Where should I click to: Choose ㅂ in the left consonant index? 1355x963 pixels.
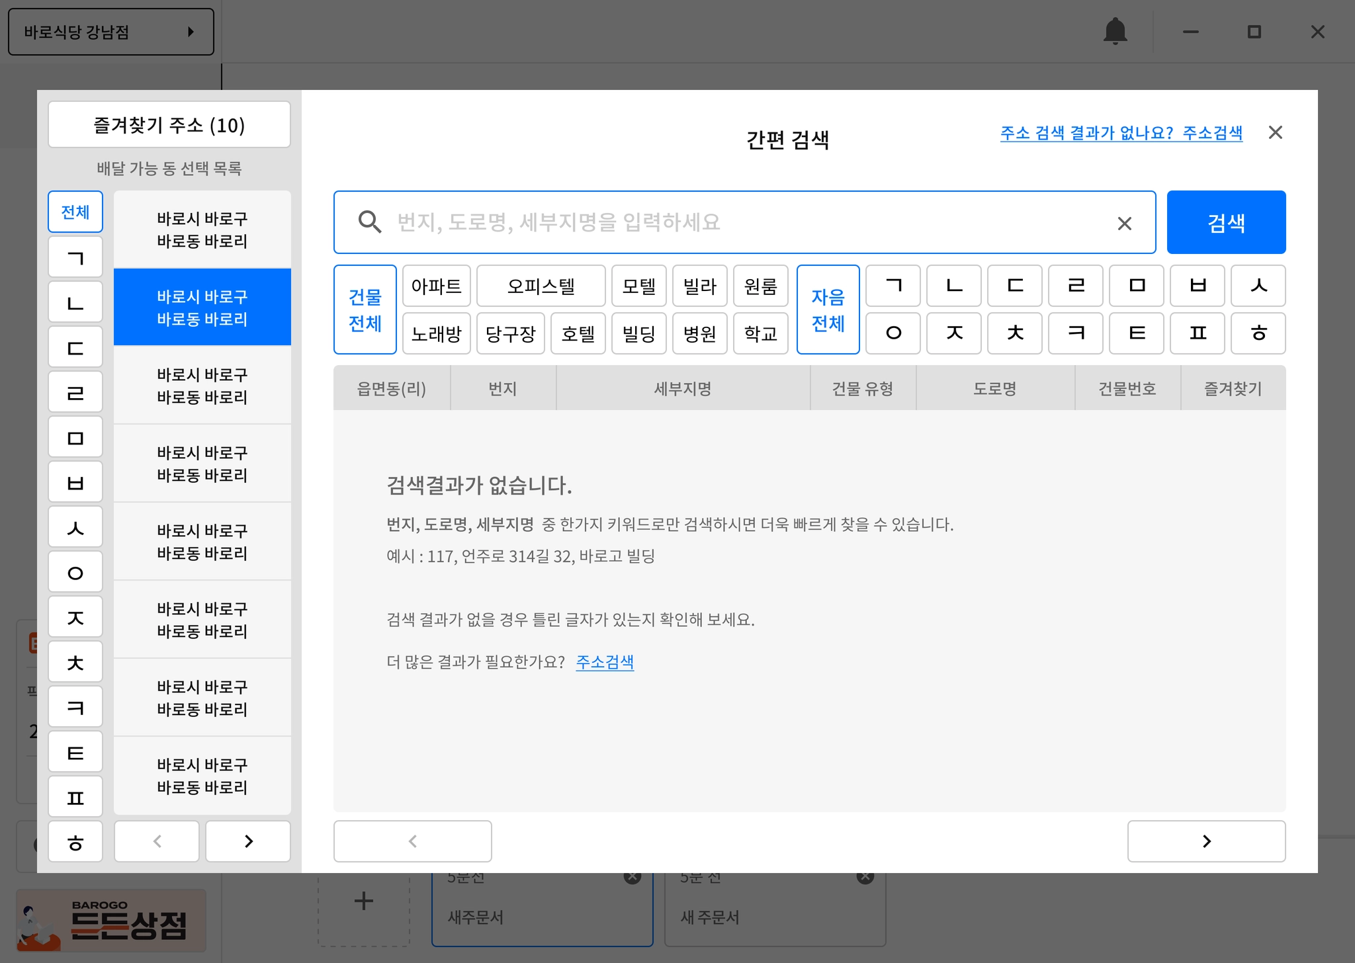pyautogui.click(x=75, y=482)
